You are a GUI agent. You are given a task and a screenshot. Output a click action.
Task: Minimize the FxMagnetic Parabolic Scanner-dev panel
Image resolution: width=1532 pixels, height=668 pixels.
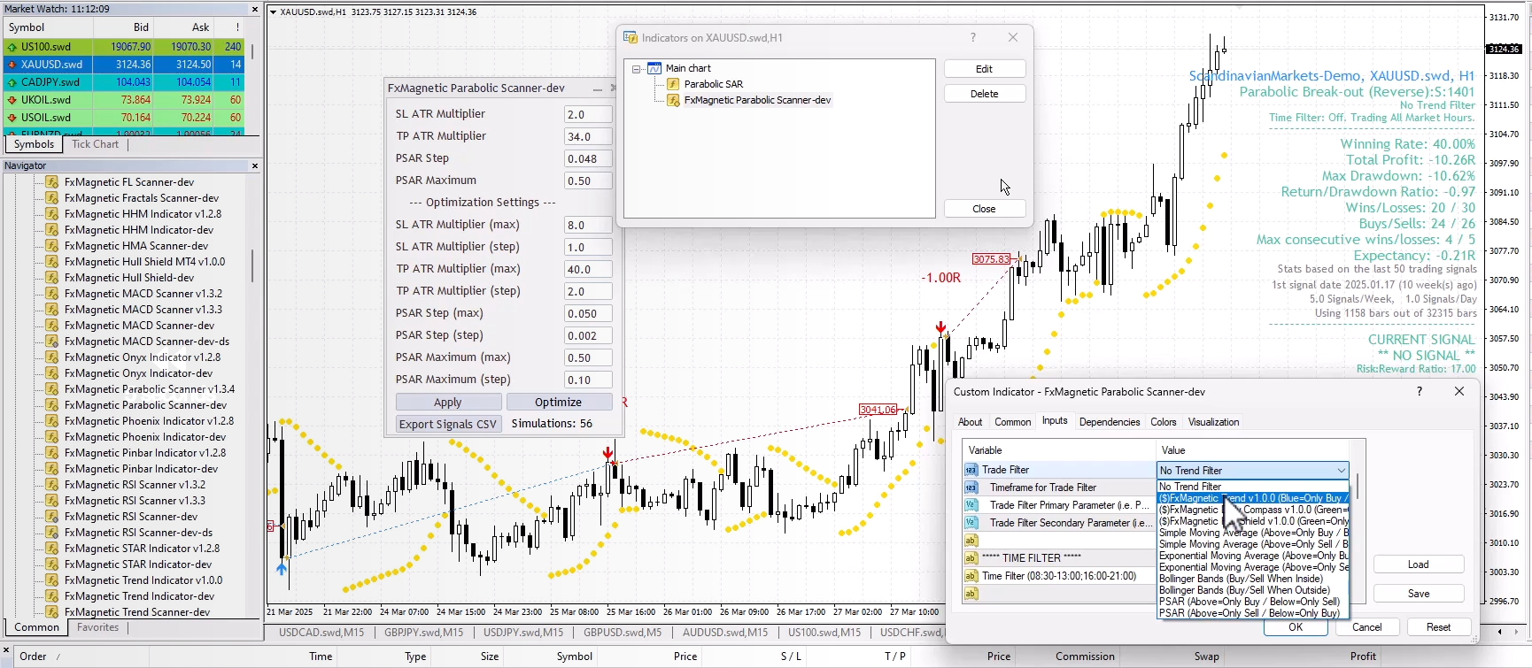pos(598,88)
